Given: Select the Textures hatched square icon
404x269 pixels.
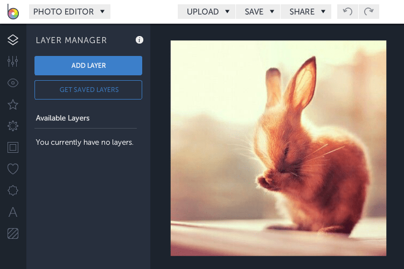Looking at the screenshot, I should point(13,233).
